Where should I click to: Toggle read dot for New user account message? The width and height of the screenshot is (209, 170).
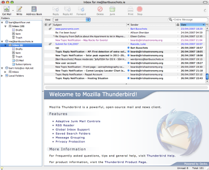point(128,63)
